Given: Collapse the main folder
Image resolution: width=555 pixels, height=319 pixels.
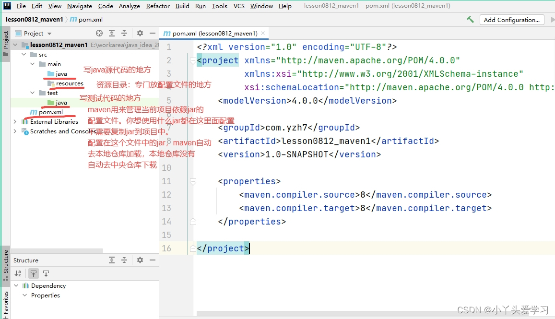Looking at the screenshot, I should (x=32, y=64).
